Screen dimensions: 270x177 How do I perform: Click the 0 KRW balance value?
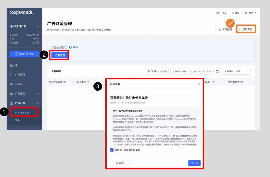pyautogui.click(x=74, y=47)
